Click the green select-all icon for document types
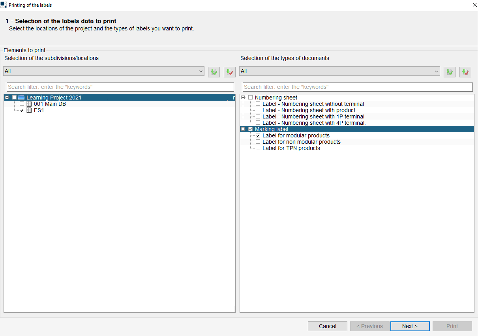 [x=449, y=71]
